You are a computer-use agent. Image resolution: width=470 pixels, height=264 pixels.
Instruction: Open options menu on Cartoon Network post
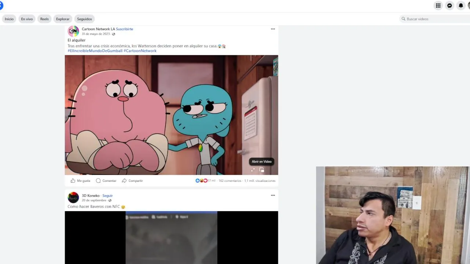(273, 29)
